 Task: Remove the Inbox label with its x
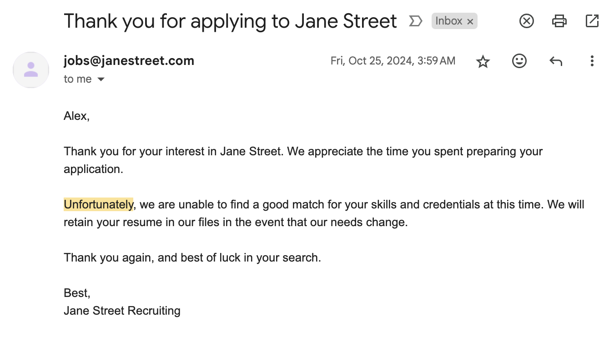[470, 21]
